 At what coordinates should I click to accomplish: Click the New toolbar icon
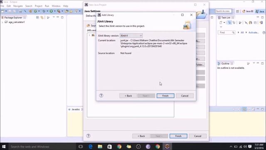pyautogui.click(x=2, y=11)
